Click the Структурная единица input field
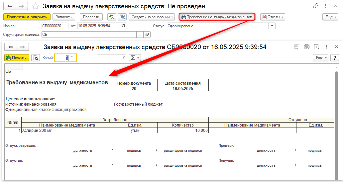This screenshot has height=182, width=343. coord(89,35)
